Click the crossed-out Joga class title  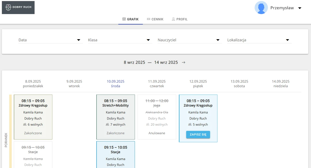coord(157,105)
